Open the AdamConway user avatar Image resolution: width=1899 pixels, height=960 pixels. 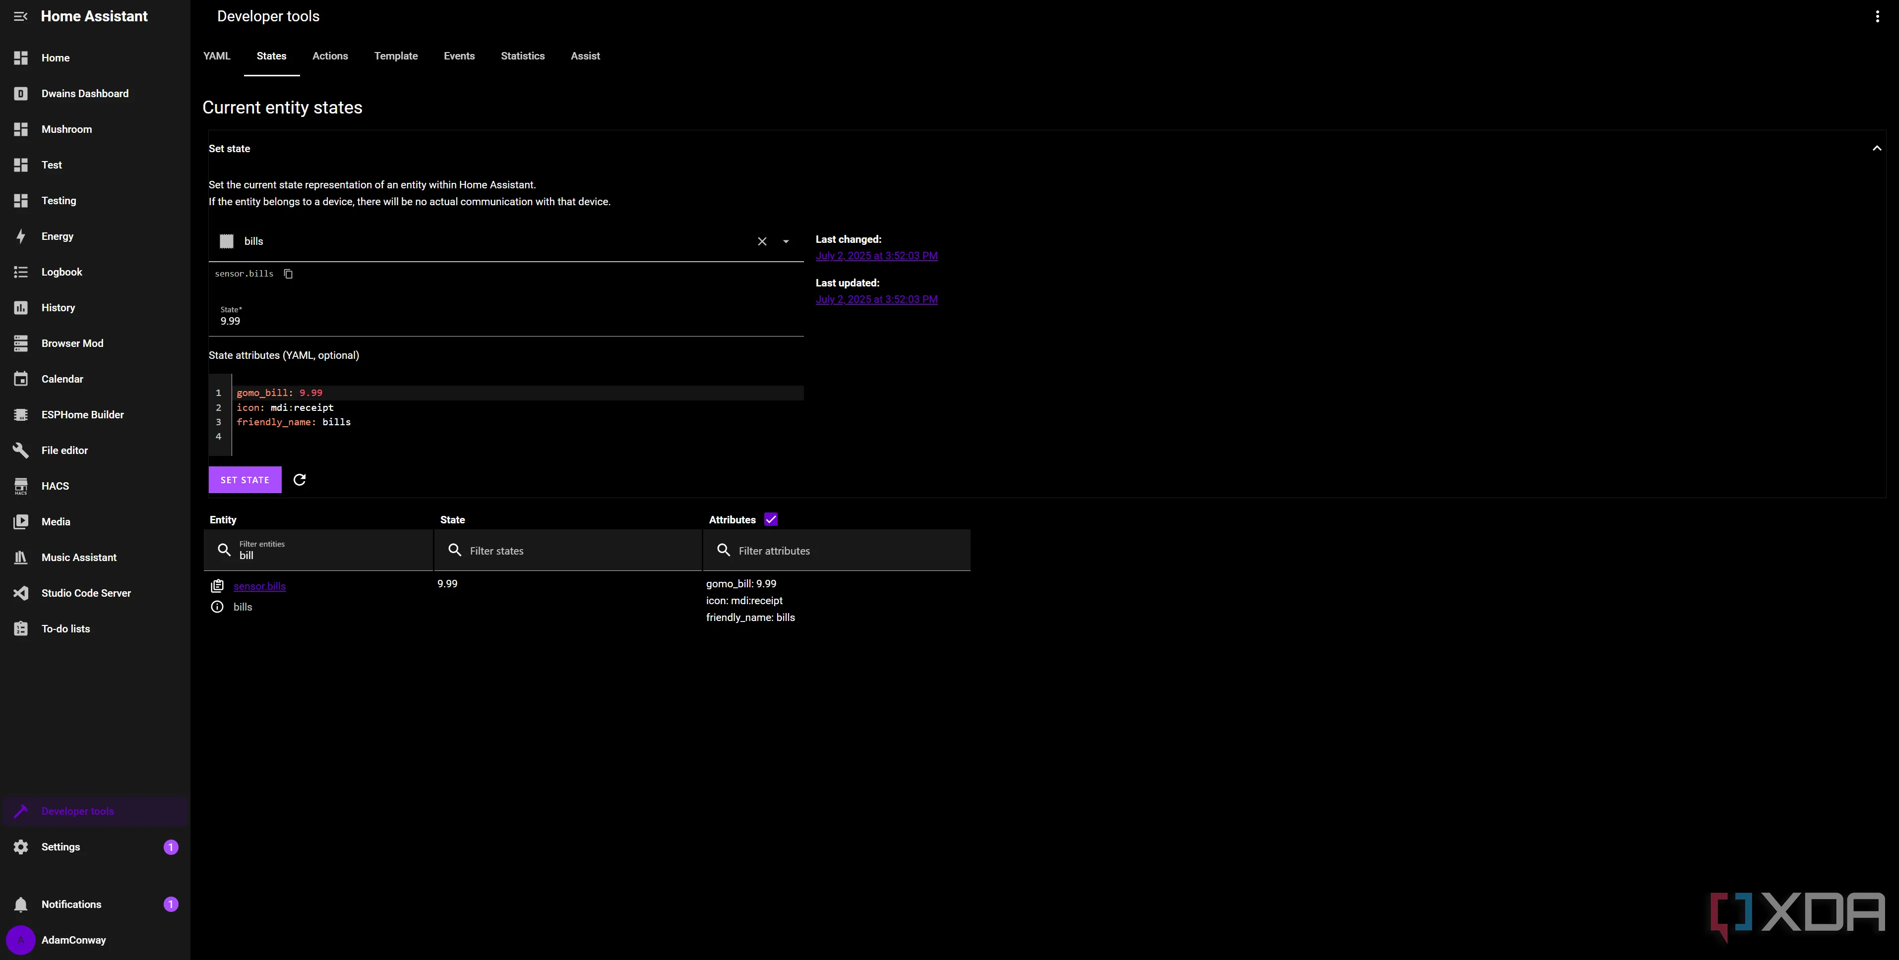tap(21, 940)
